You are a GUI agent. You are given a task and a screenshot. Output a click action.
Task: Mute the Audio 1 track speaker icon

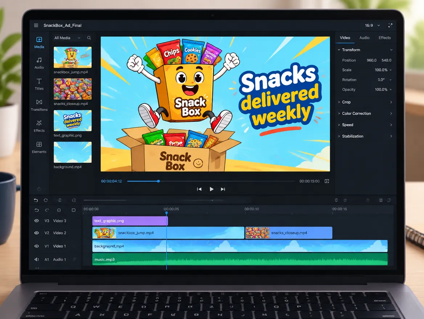pyautogui.click(x=37, y=259)
